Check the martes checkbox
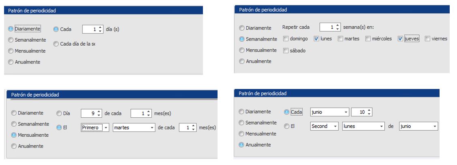Image resolution: width=457 pixels, height=165 pixels. point(341,39)
